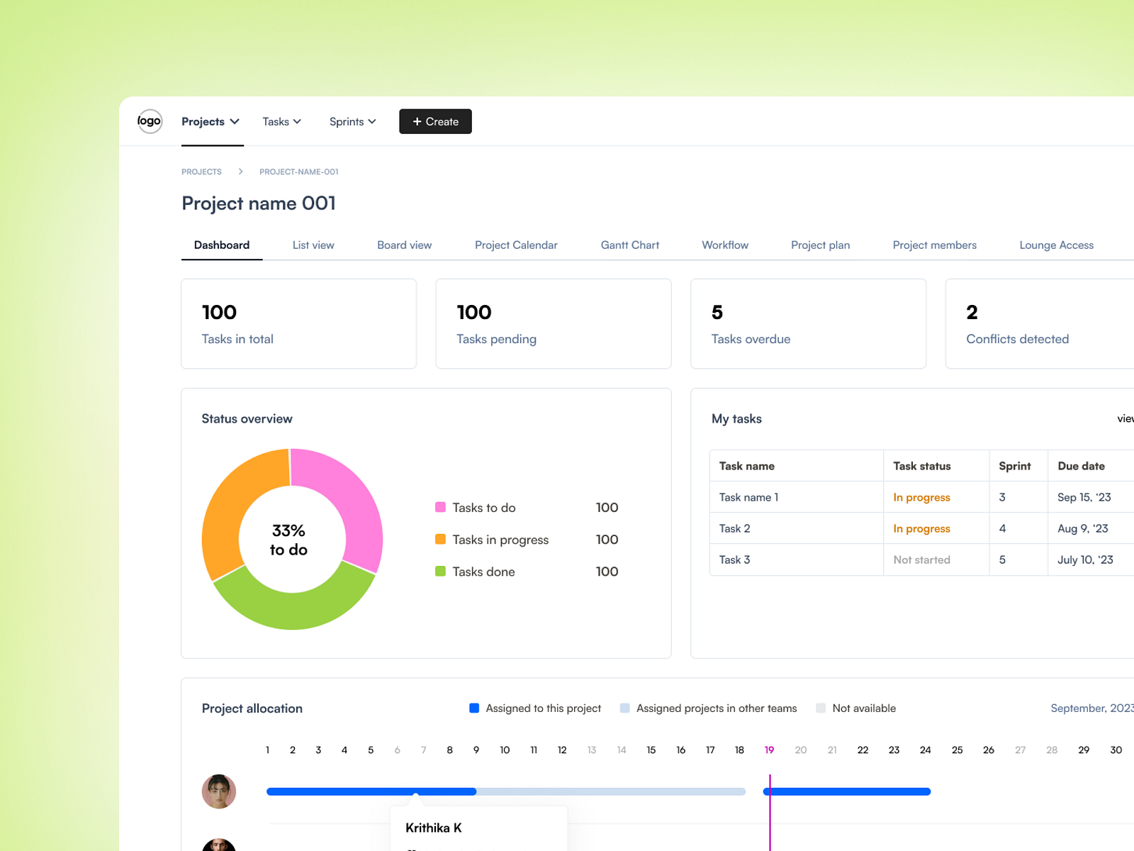Click the Assigned projects in other teams legend square

(x=624, y=708)
